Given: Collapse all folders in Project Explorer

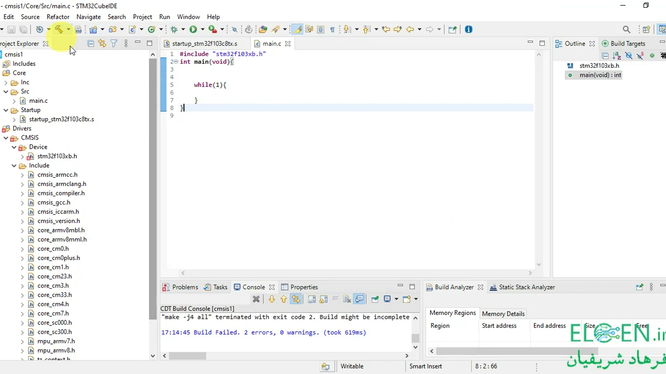Looking at the screenshot, I should [x=91, y=43].
